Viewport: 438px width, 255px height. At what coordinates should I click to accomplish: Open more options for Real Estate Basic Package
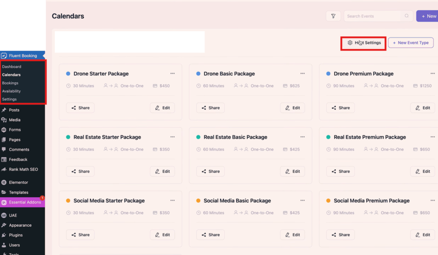tap(303, 137)
